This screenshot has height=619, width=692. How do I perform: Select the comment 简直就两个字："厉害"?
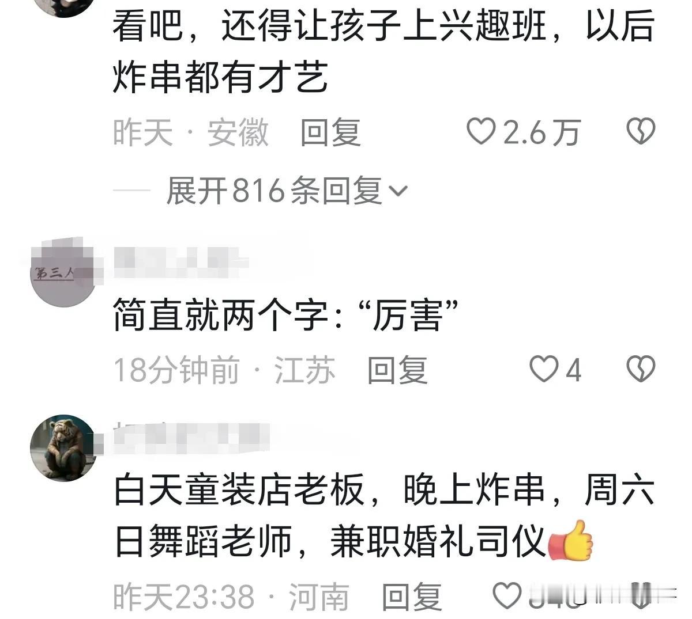(x=285, y=315)
